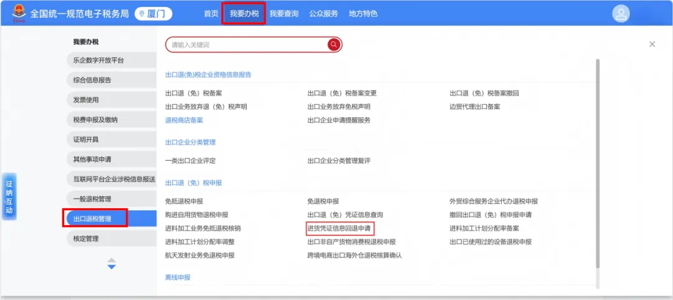Screen dimensions: 673x300
Task: Select 乐企数字开放平台 in the sidebar
Action: (x=112, y=60)
